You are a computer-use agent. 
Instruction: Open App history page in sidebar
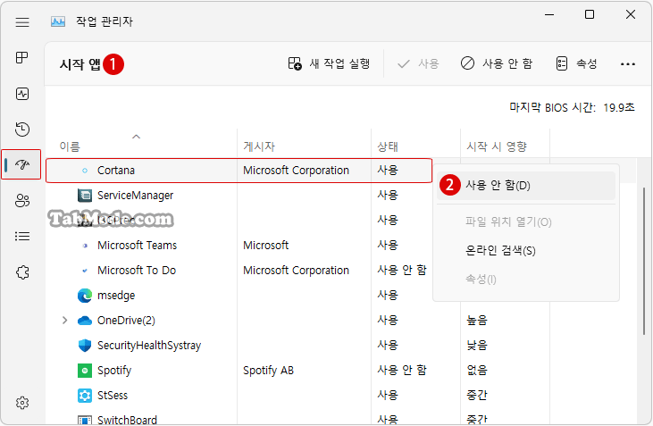22,129
